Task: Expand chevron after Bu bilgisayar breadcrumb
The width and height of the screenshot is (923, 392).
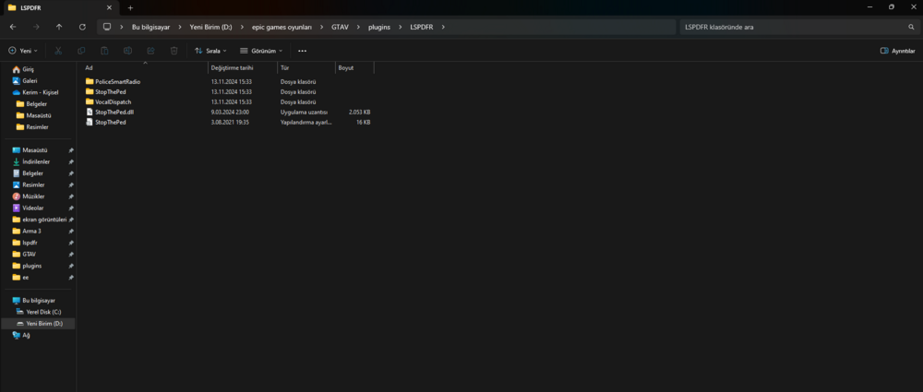Action: pos(180,27)
